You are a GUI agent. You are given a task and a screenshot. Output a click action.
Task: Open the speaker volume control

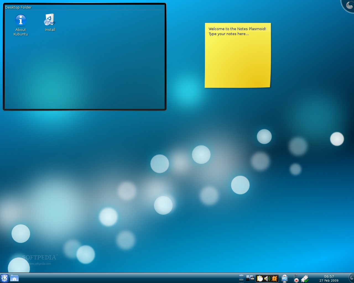pos(267,279)
